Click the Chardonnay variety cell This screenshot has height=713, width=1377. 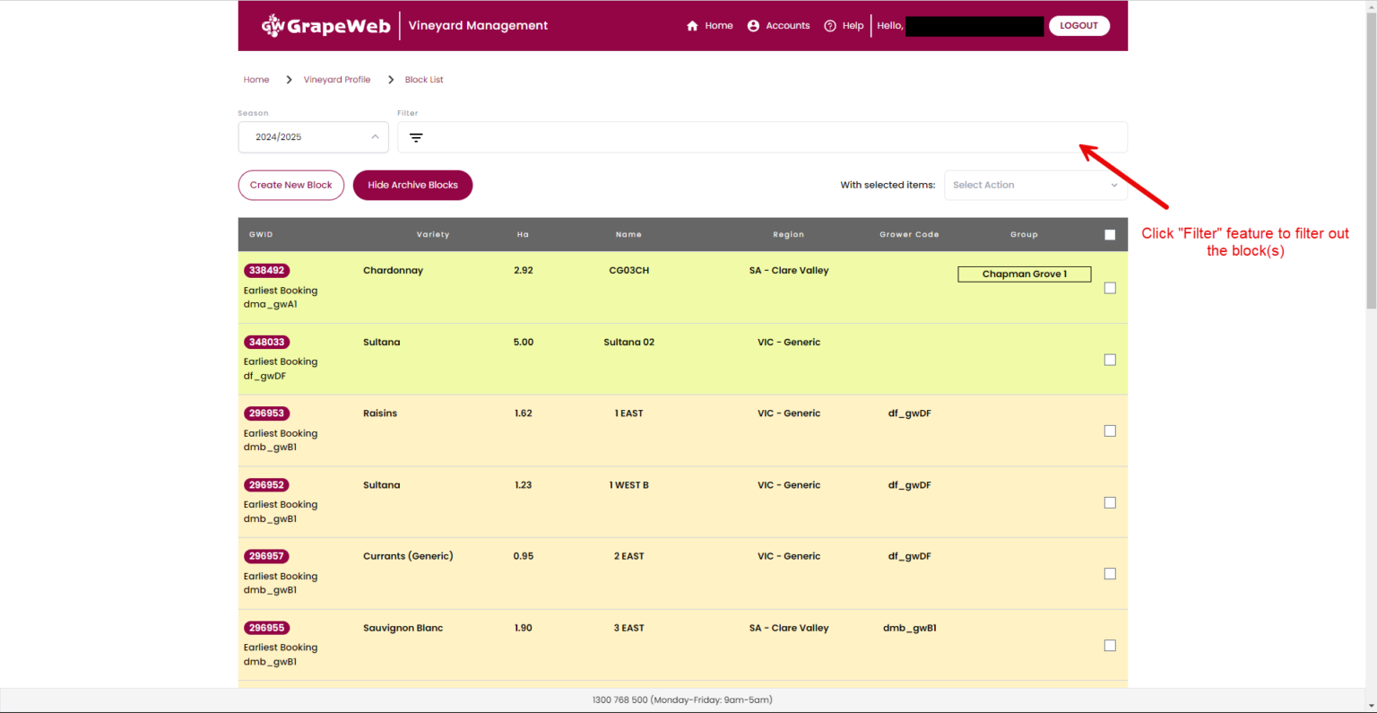[x=393, y=270]
